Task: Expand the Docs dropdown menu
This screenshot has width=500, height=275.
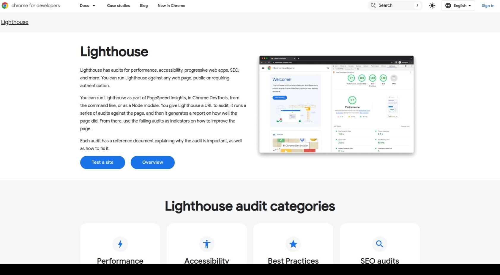Action: (x=84, y=5)
